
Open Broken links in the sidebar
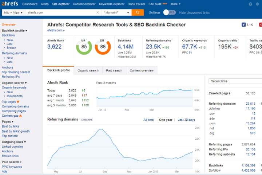pos(10,156)
